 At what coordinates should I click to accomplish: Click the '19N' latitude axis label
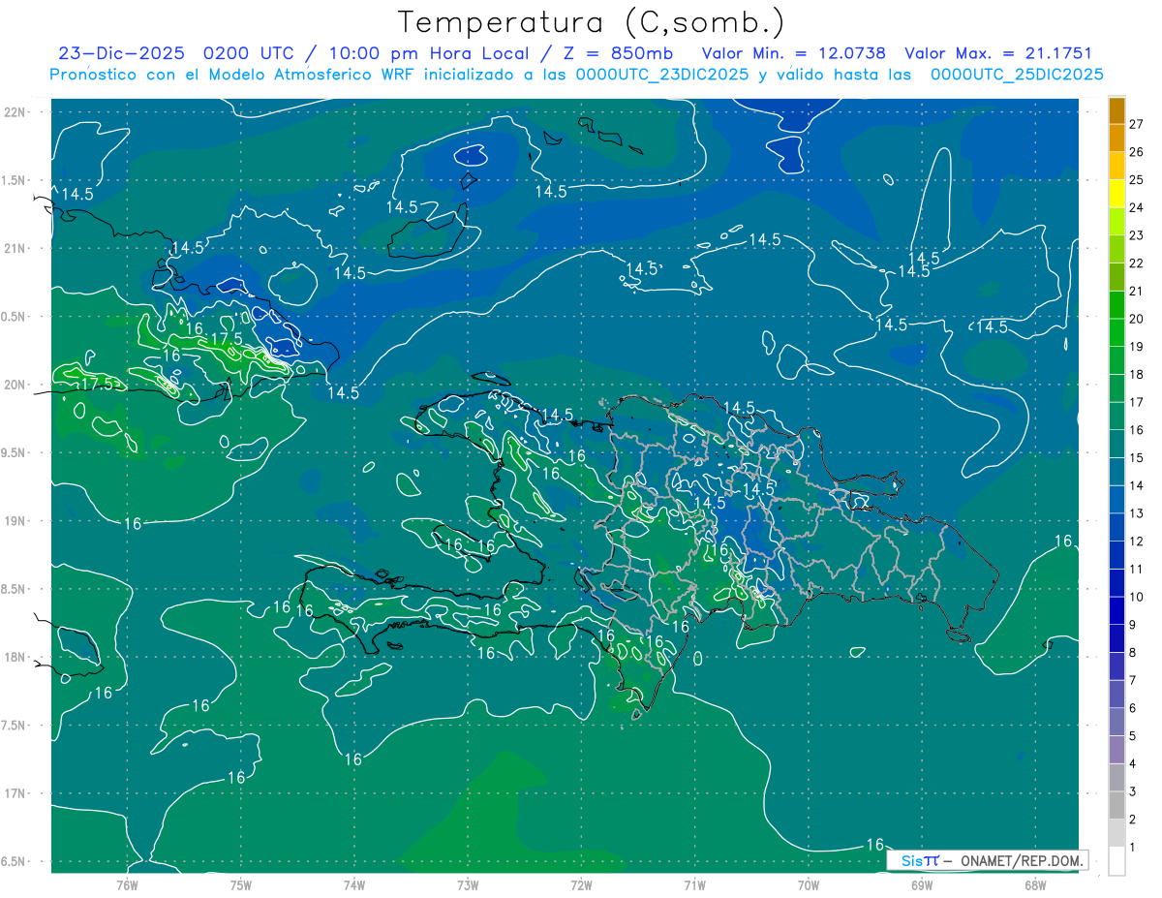pyautogui.click(x=15, y=521)
